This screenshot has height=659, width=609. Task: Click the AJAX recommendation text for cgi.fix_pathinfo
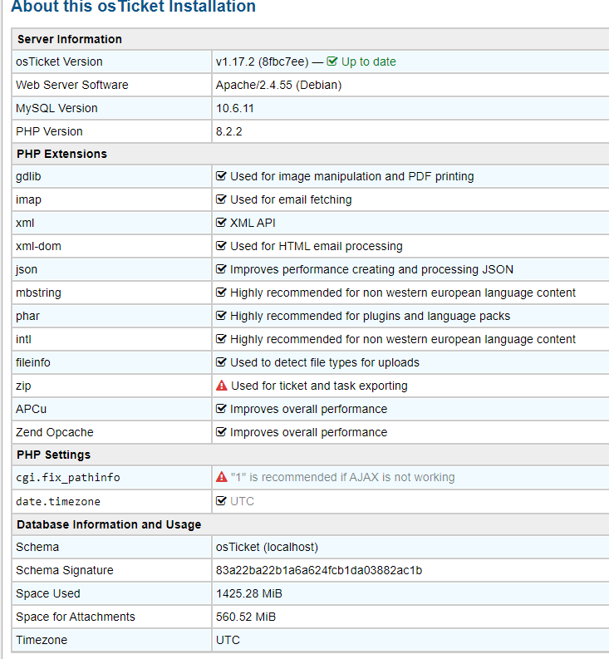point(343,478)
